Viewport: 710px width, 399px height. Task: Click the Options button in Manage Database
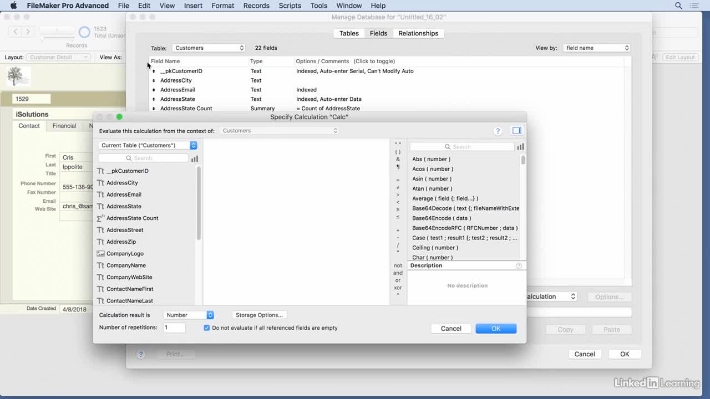(609, 297)
